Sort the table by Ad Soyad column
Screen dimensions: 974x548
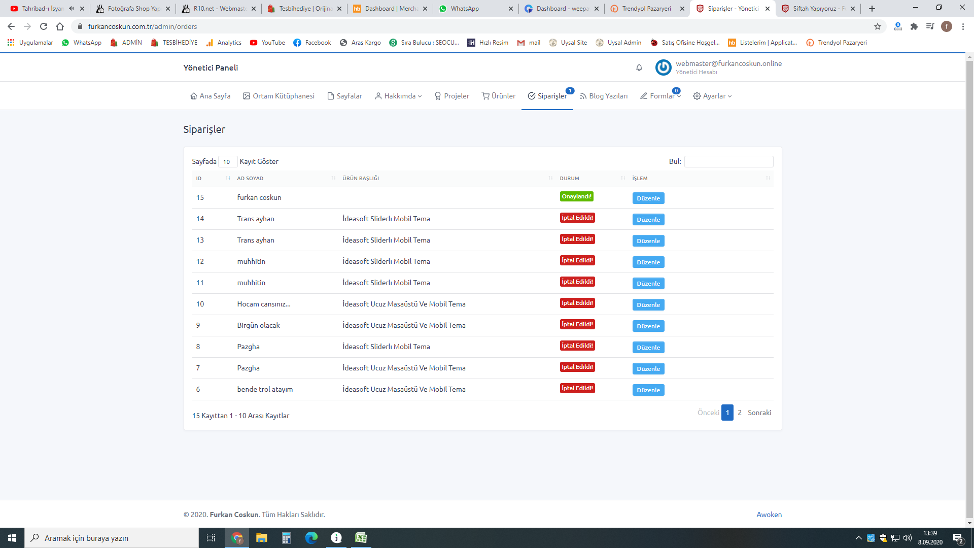(286, 178)
